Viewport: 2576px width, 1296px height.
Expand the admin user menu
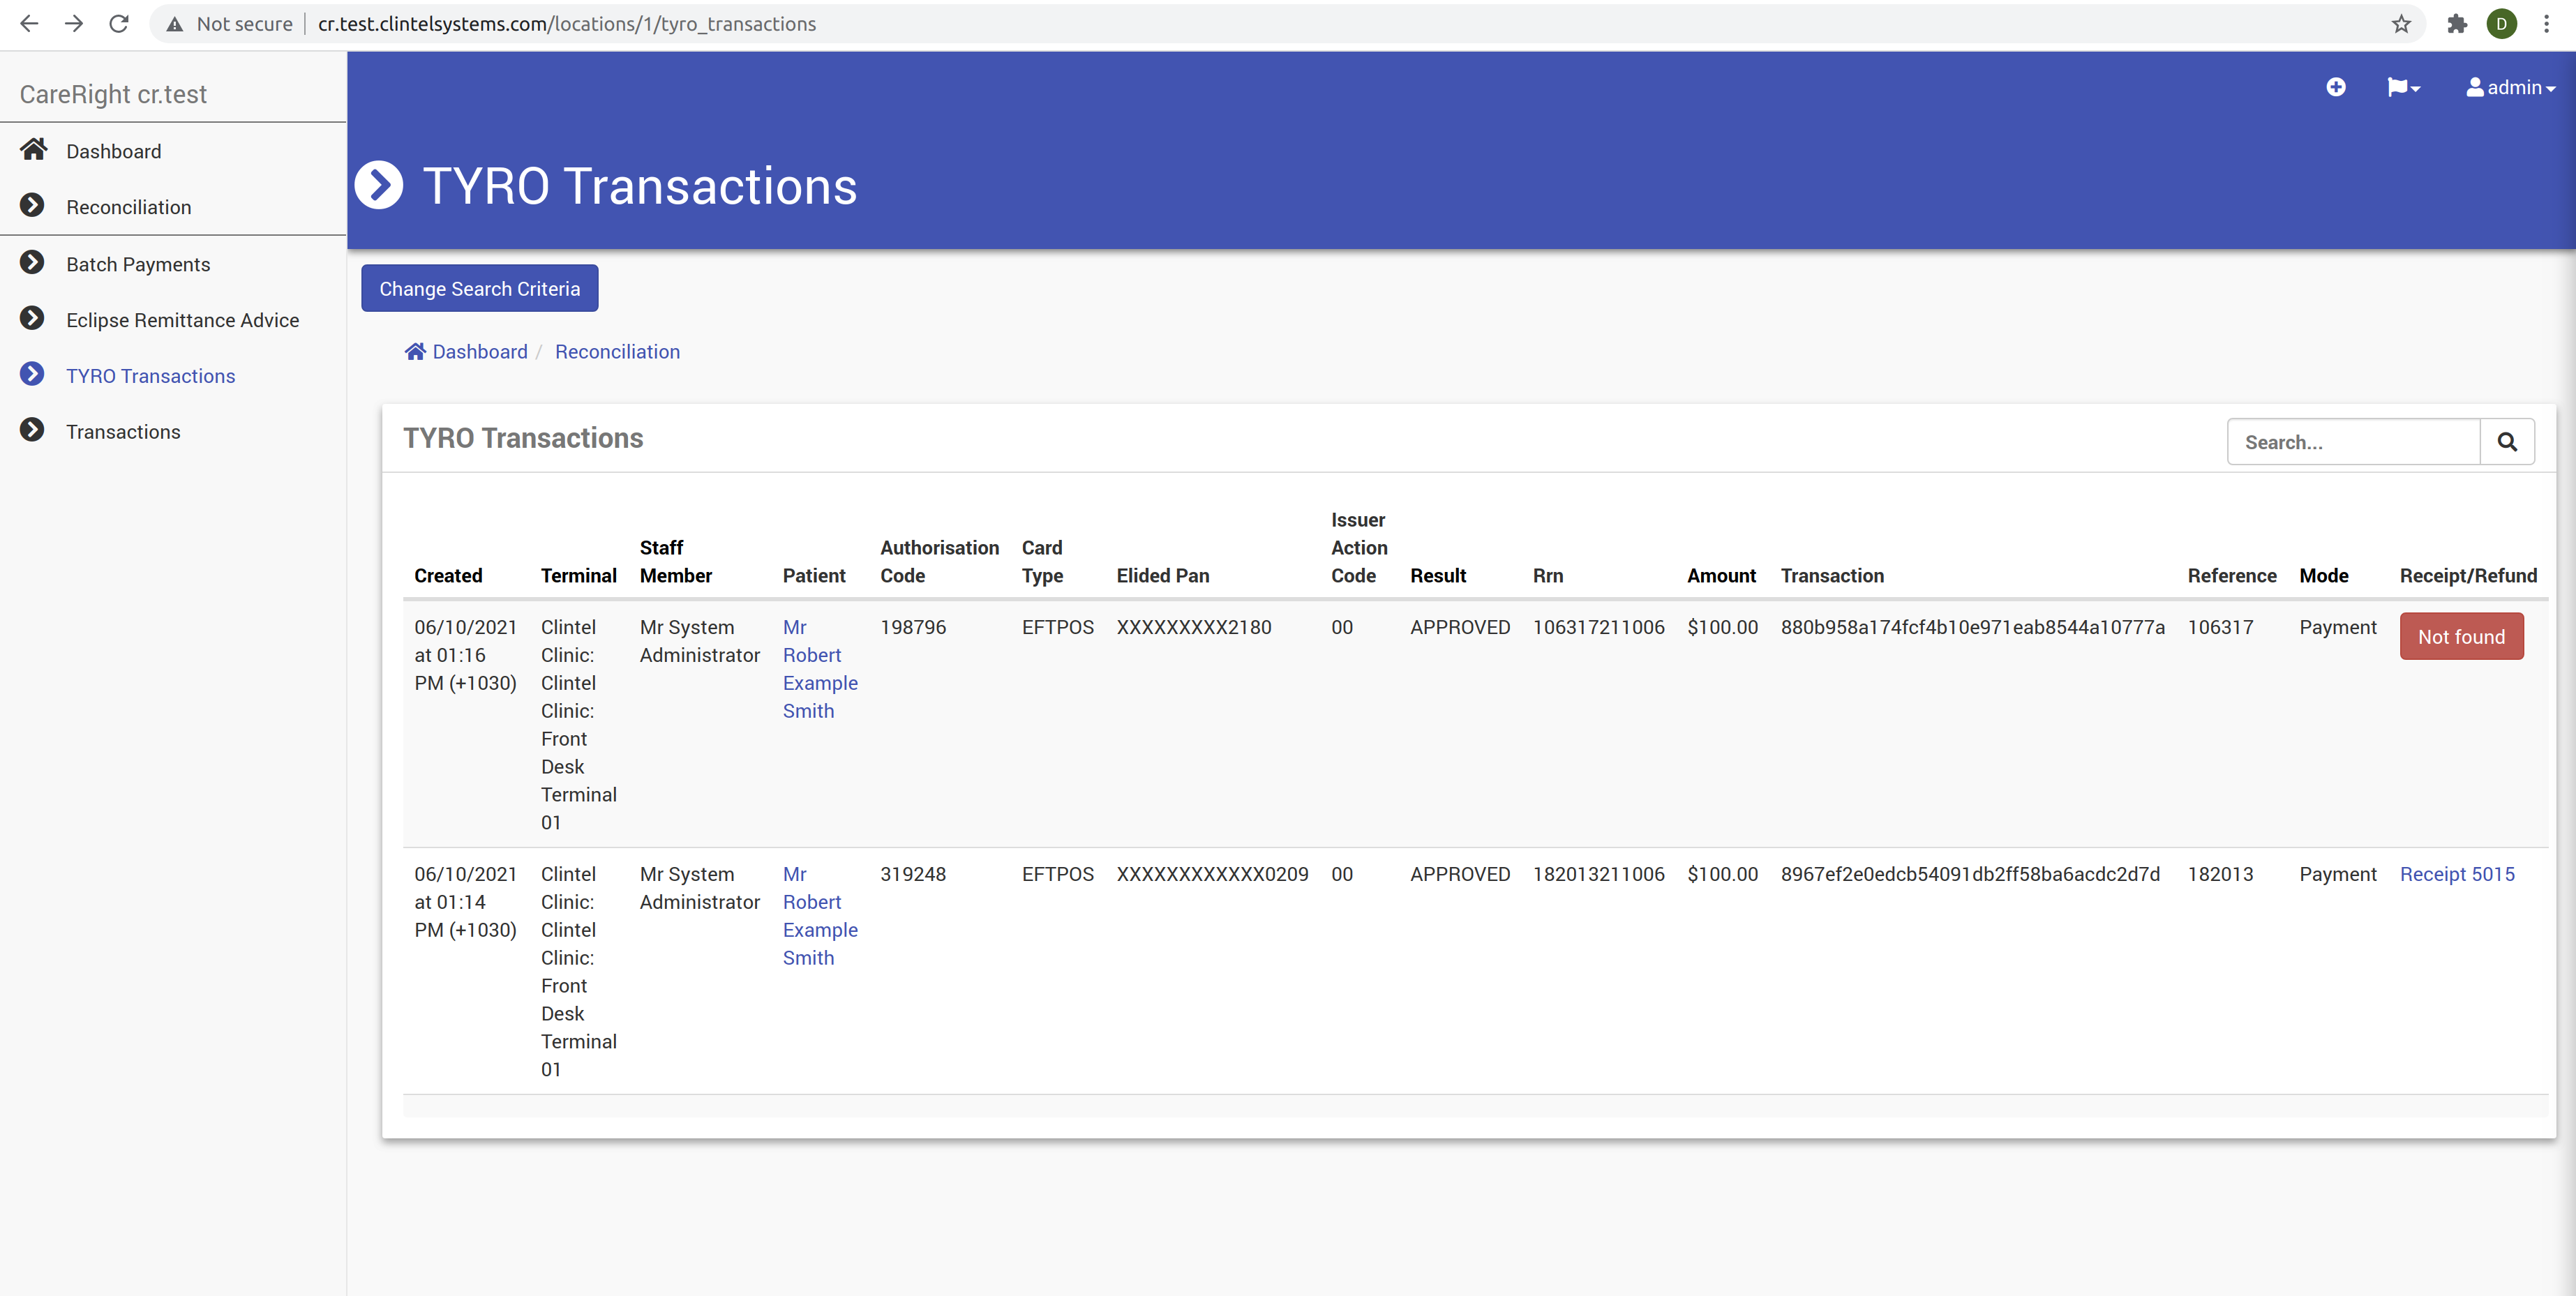pos(2510,87)
